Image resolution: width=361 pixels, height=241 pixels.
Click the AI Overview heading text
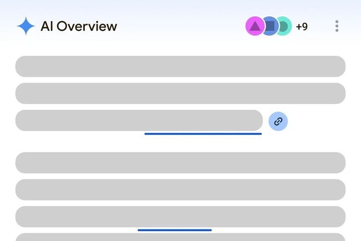click(79, 26)
